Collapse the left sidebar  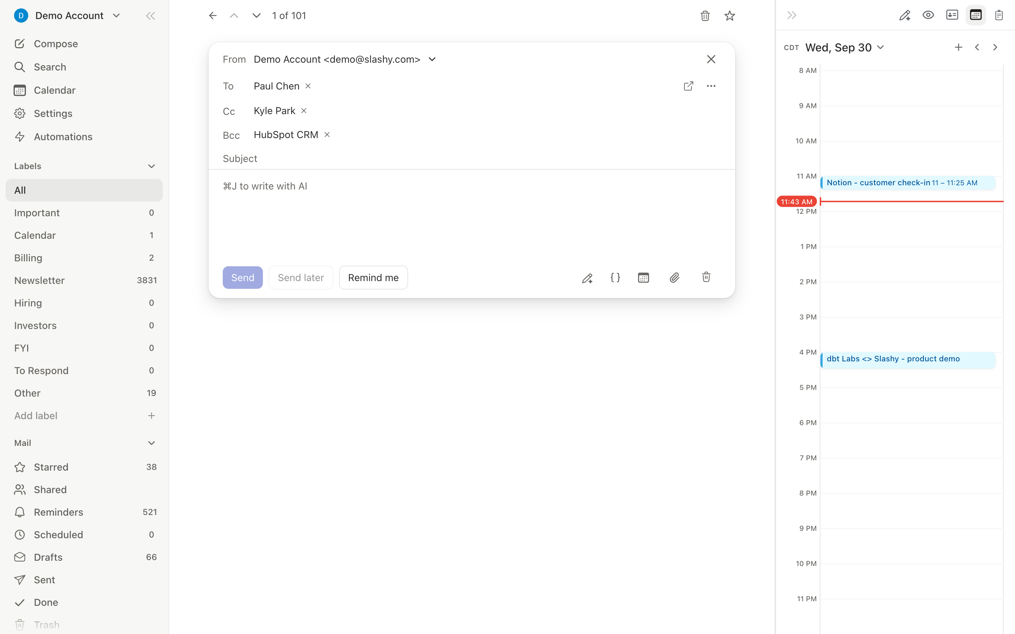(150, 16)
